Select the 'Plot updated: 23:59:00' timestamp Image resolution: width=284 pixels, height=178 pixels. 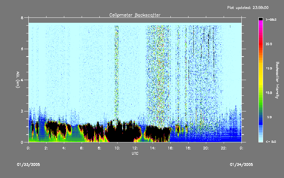(x=248, y=7)
